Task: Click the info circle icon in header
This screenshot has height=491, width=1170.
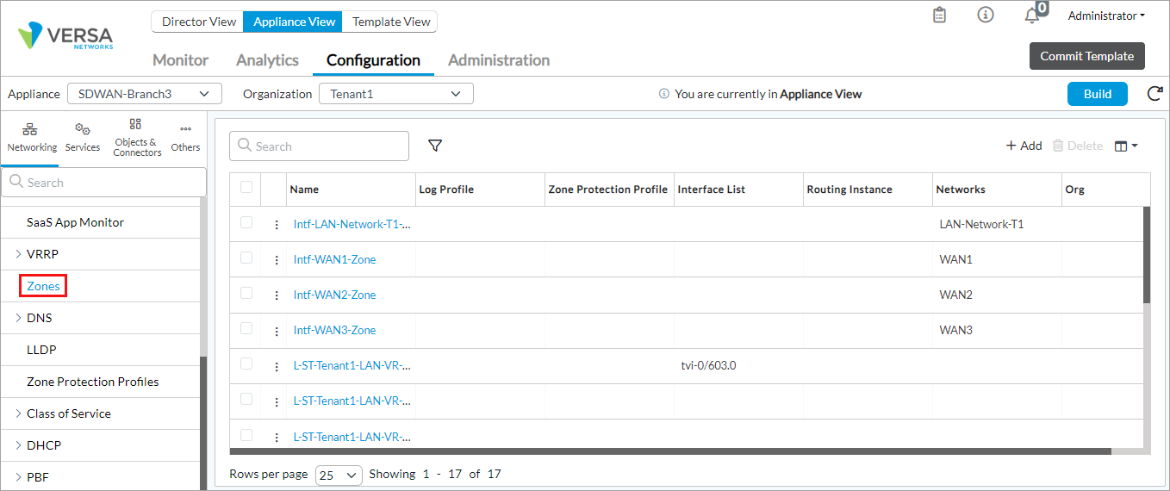Action: (986, 16)
